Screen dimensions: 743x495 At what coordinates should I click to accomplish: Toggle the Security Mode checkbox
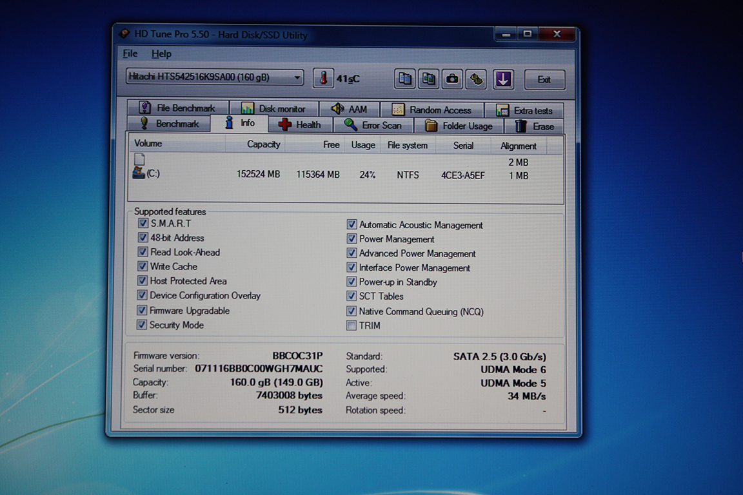(141, 324)
